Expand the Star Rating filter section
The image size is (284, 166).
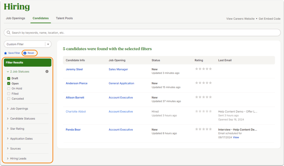click(15, 129)
